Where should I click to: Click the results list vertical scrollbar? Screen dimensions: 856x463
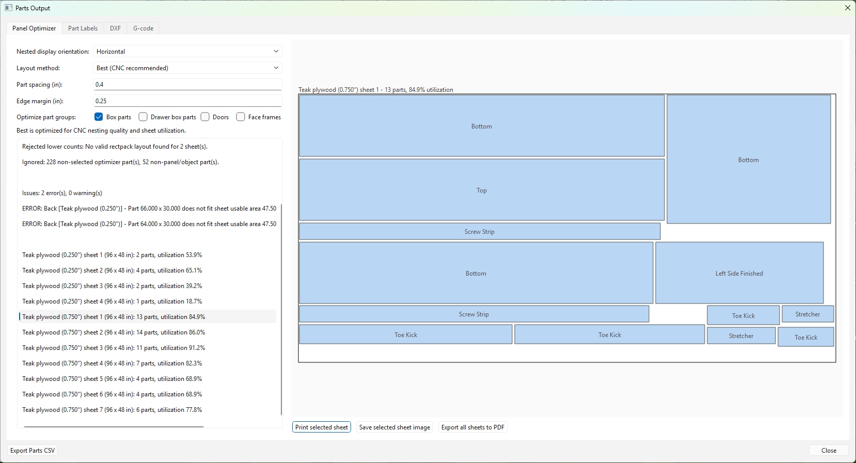[x=281, y=310]
